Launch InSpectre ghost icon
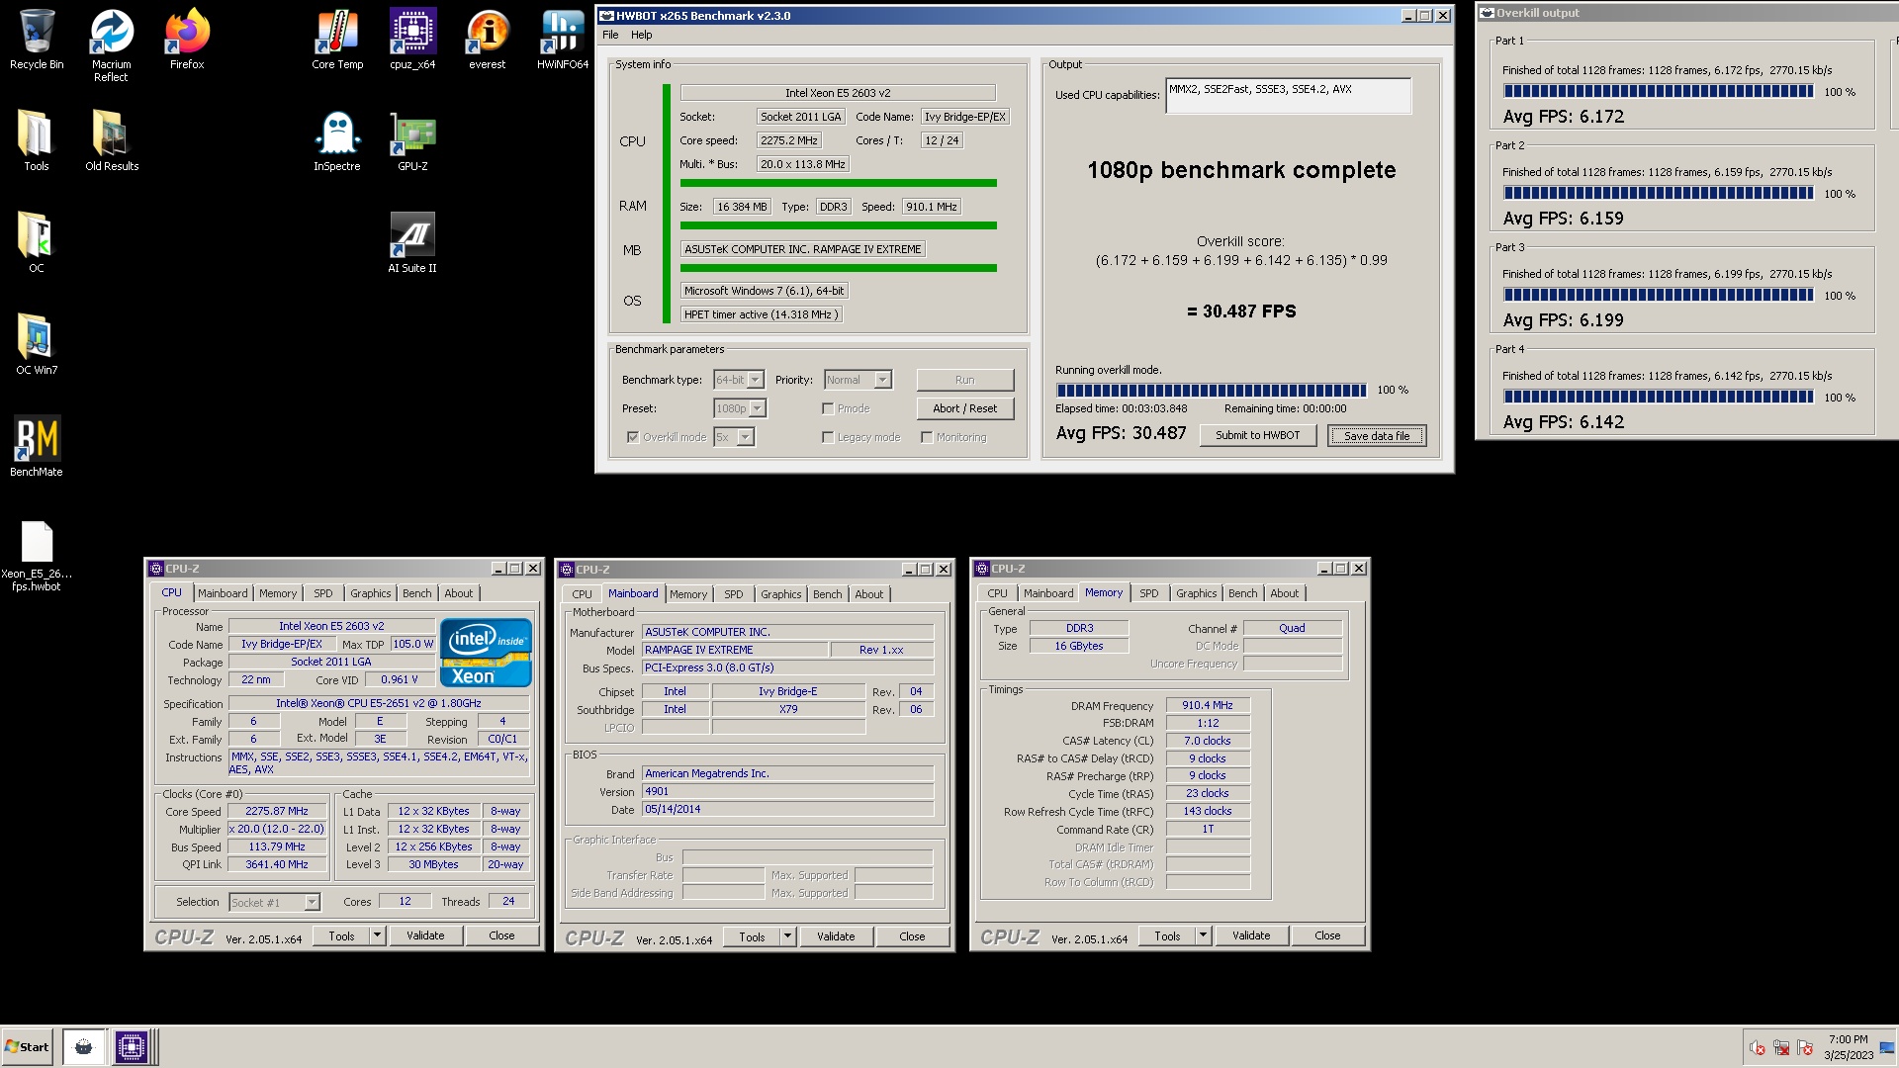Image resolution: width=1899 pixels, height=1068 pixels. click(337, 140)
